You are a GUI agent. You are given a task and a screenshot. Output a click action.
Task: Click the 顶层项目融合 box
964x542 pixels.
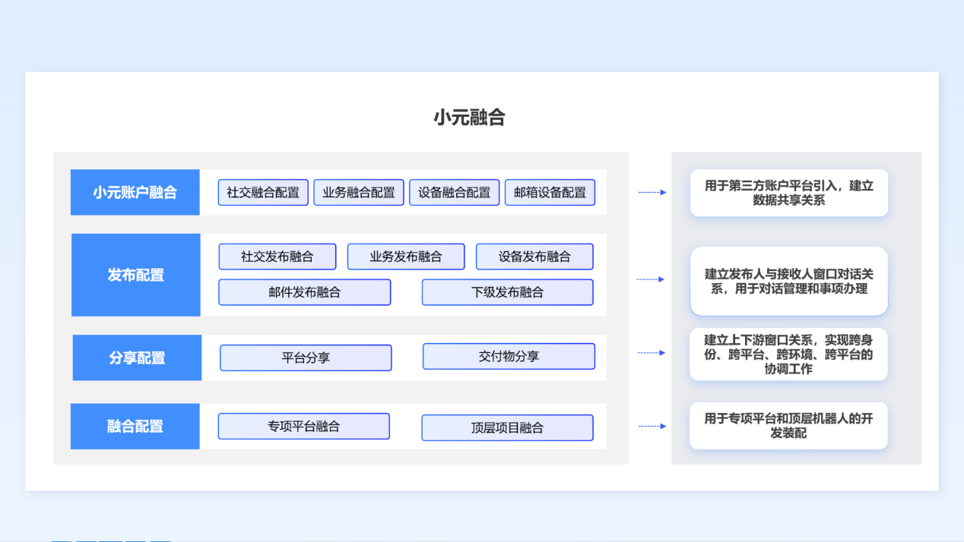tap(507, 427)
